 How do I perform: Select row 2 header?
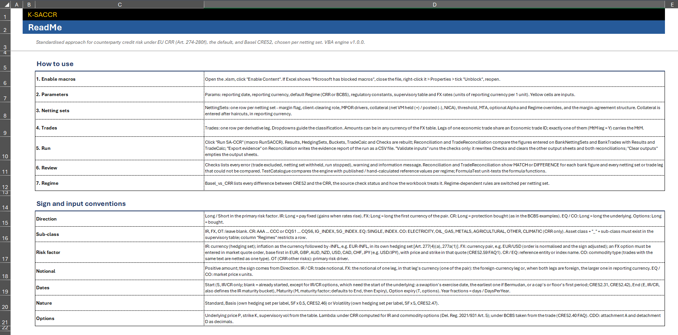5,27
